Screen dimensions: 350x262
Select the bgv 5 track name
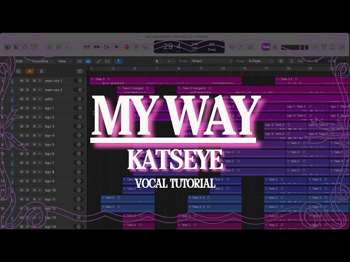point(50,145)
